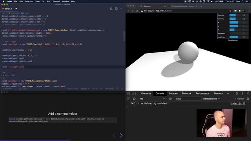Click the index.js:52 source link

click(238, 103)
